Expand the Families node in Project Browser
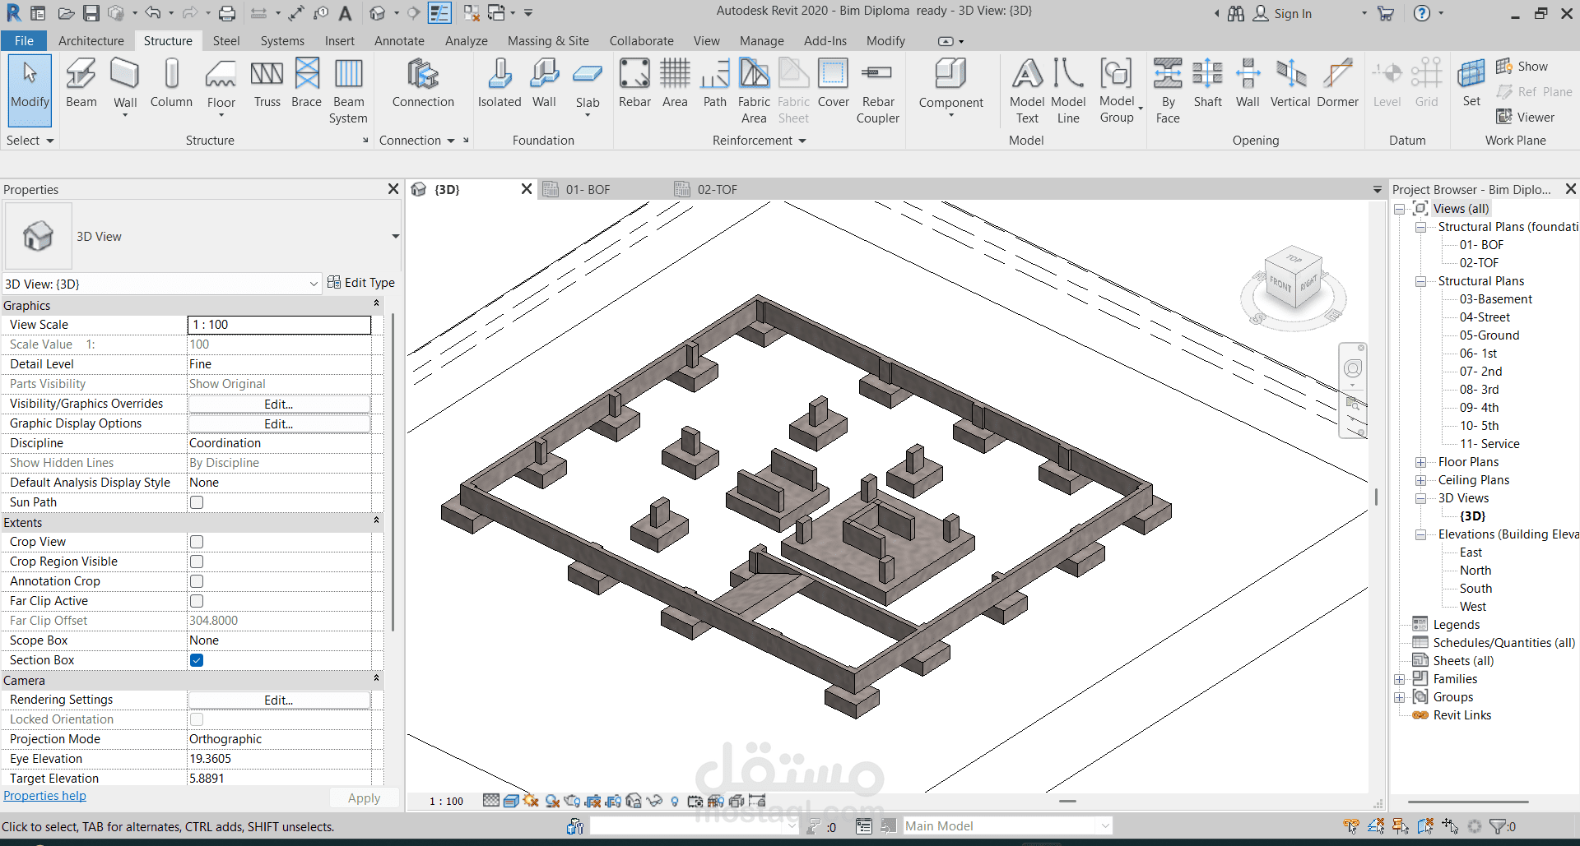 (x=1399, y=679)
